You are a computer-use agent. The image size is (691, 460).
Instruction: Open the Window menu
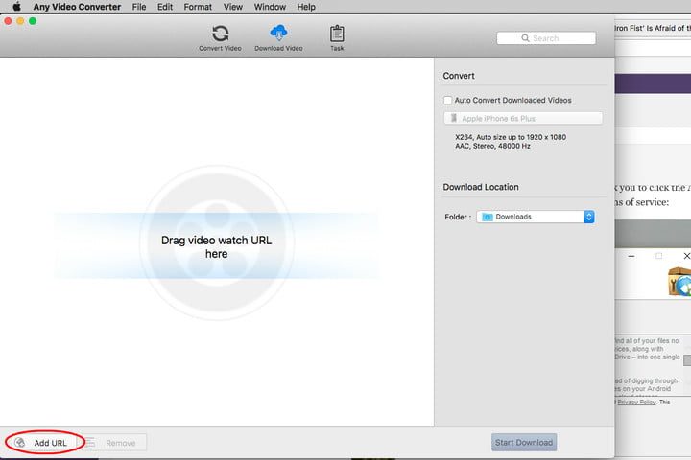click(270, 7)
